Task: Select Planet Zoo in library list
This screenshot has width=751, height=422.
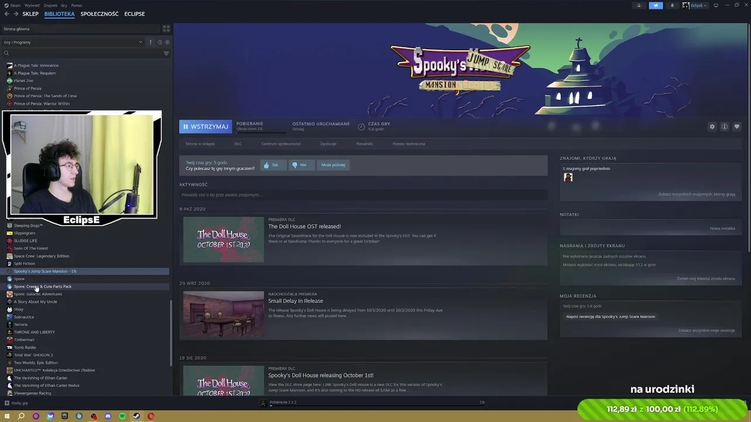Action: pyautogui.click(x=23, y=81)
